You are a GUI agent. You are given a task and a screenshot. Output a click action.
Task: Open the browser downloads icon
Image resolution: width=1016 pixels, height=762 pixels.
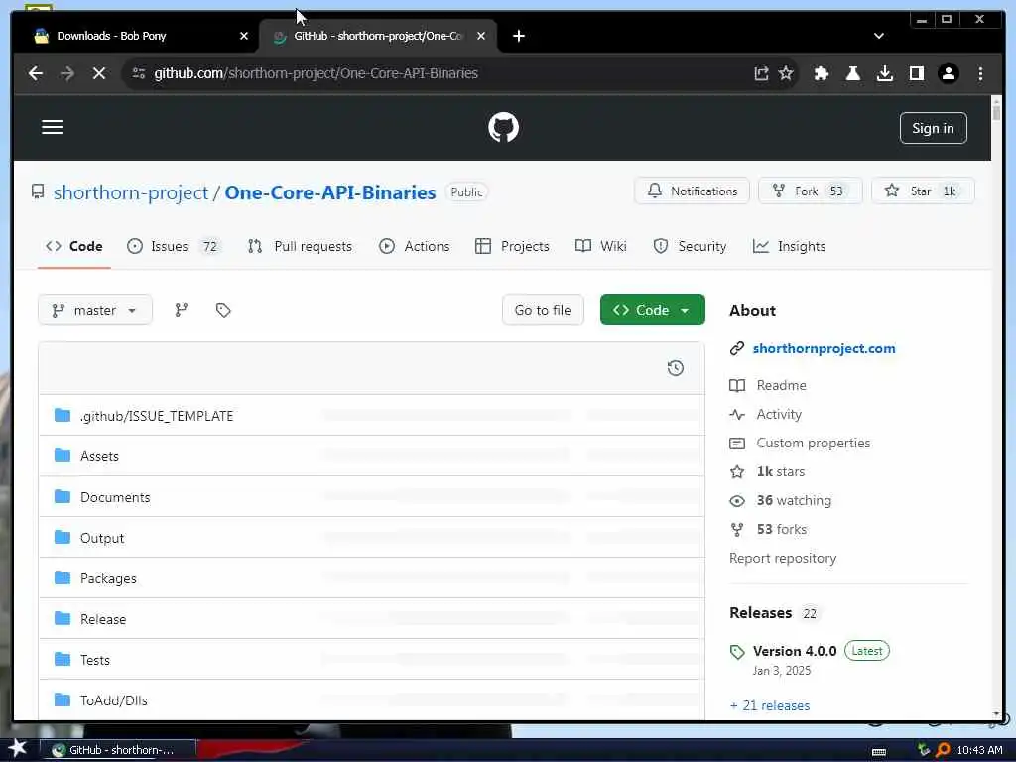pos(884,73)
